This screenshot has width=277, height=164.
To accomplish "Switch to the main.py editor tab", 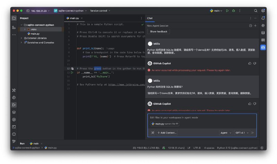I will [x=73, y=18].
